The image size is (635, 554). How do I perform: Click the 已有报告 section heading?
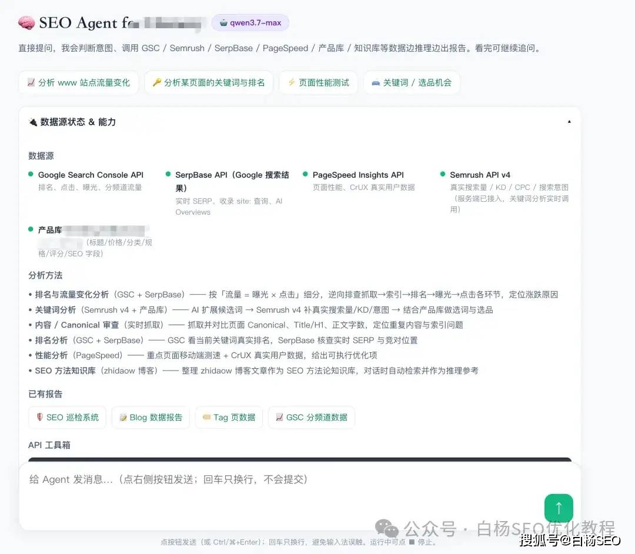click(45, 394)
